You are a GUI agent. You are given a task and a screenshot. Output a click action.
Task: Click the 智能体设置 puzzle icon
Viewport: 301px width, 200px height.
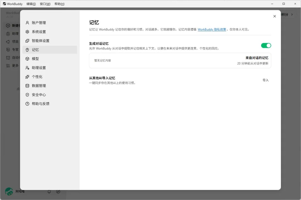coord(27,41)
